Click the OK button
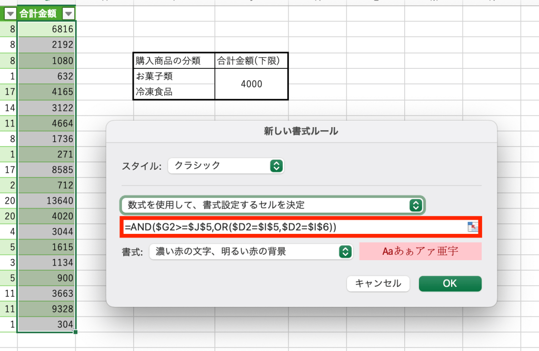539x351 pixels. (x=450, y=283)
